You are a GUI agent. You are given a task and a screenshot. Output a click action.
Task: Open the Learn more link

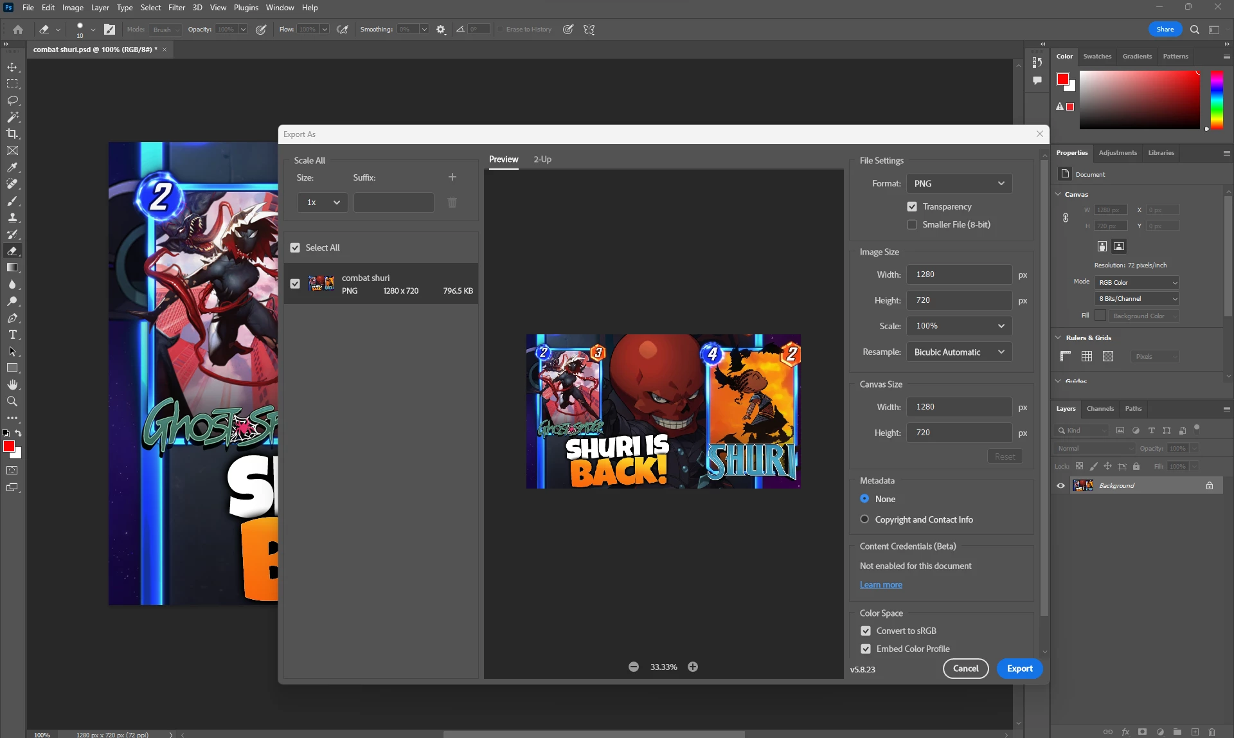[881, 584]
